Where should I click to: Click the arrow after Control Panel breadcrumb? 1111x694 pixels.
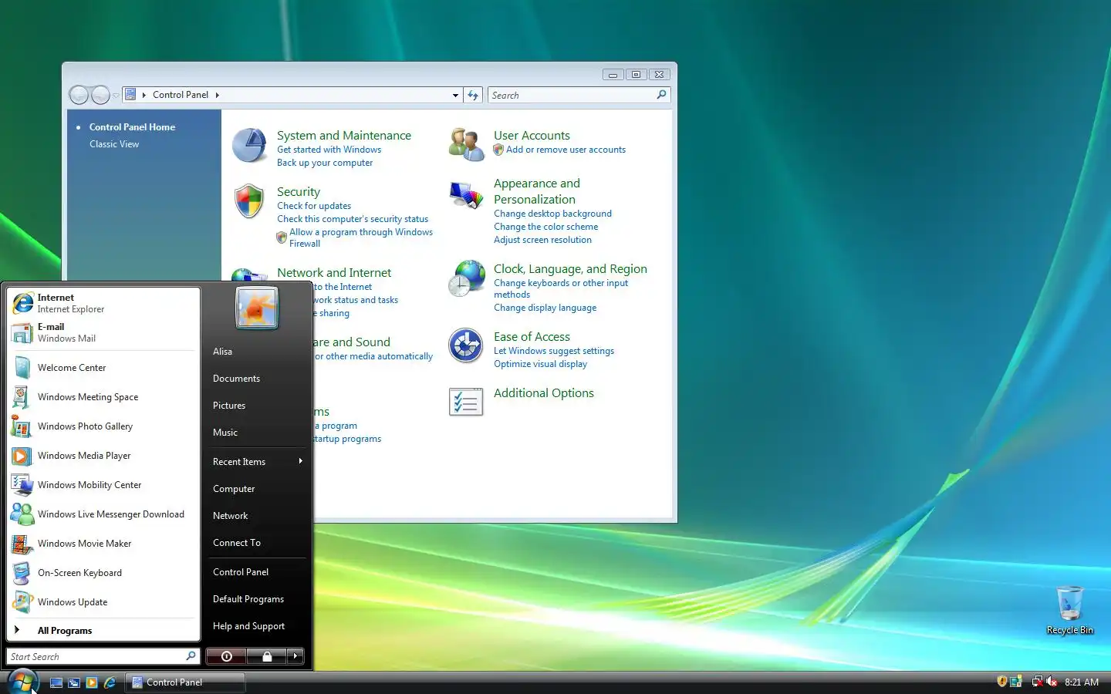click(x=218, y=95)
